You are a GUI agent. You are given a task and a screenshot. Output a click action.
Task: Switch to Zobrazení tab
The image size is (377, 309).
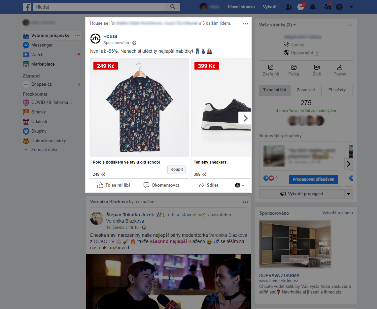[306, 90]
